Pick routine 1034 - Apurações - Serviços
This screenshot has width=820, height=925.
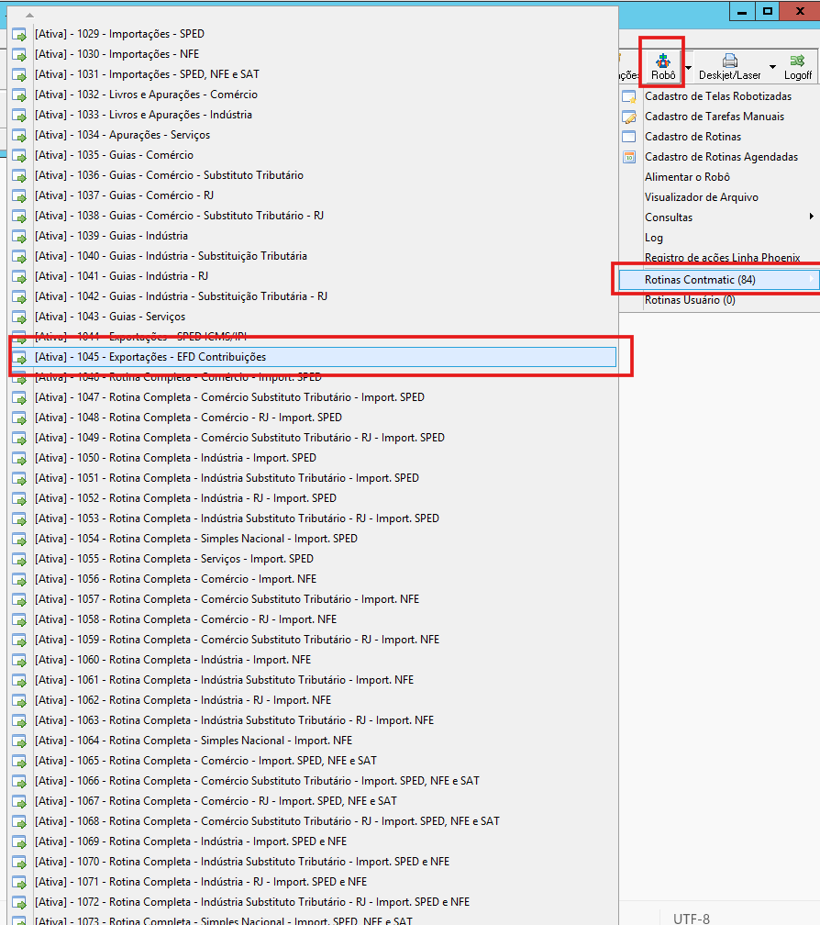click(x=122, y=135)
